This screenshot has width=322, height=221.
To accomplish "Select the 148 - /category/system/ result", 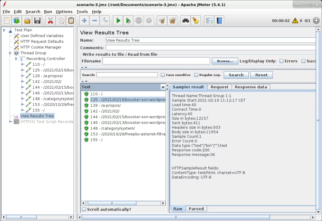I will point(113,129).
